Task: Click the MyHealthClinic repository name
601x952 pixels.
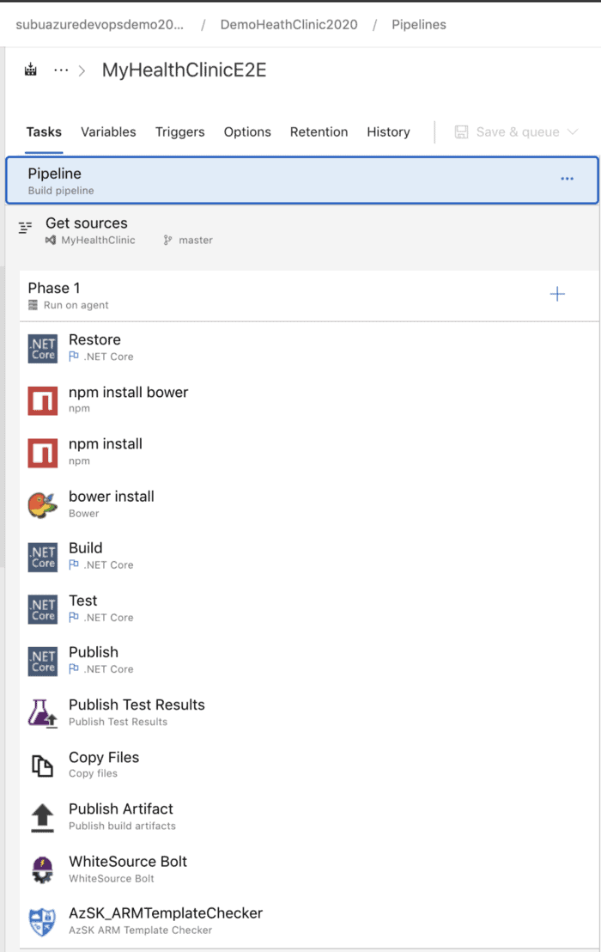Action: coord(98,241)
